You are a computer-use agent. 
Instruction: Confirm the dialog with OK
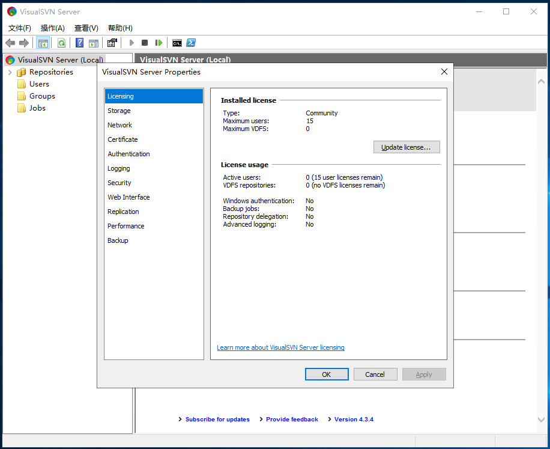327,374
